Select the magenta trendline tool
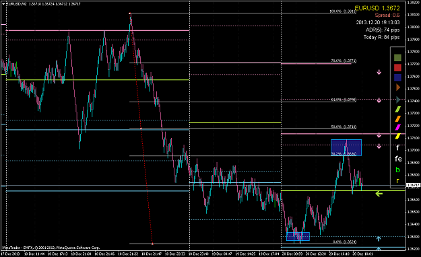The height and width of the screenshot is (257, 421). point(397,127)
